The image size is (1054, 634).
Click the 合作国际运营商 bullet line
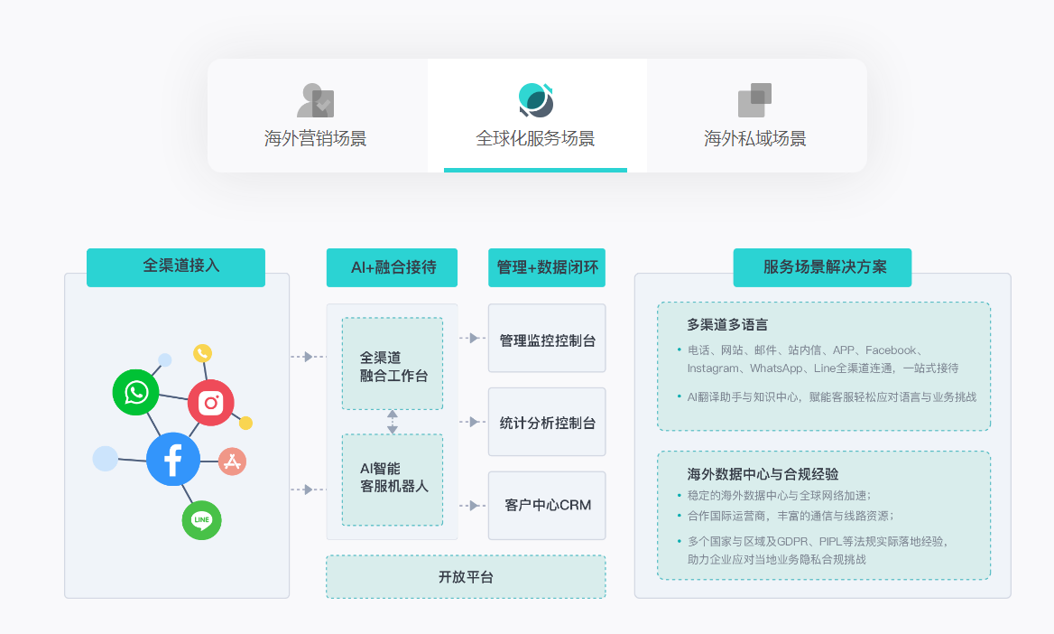(x=790, y=516)
